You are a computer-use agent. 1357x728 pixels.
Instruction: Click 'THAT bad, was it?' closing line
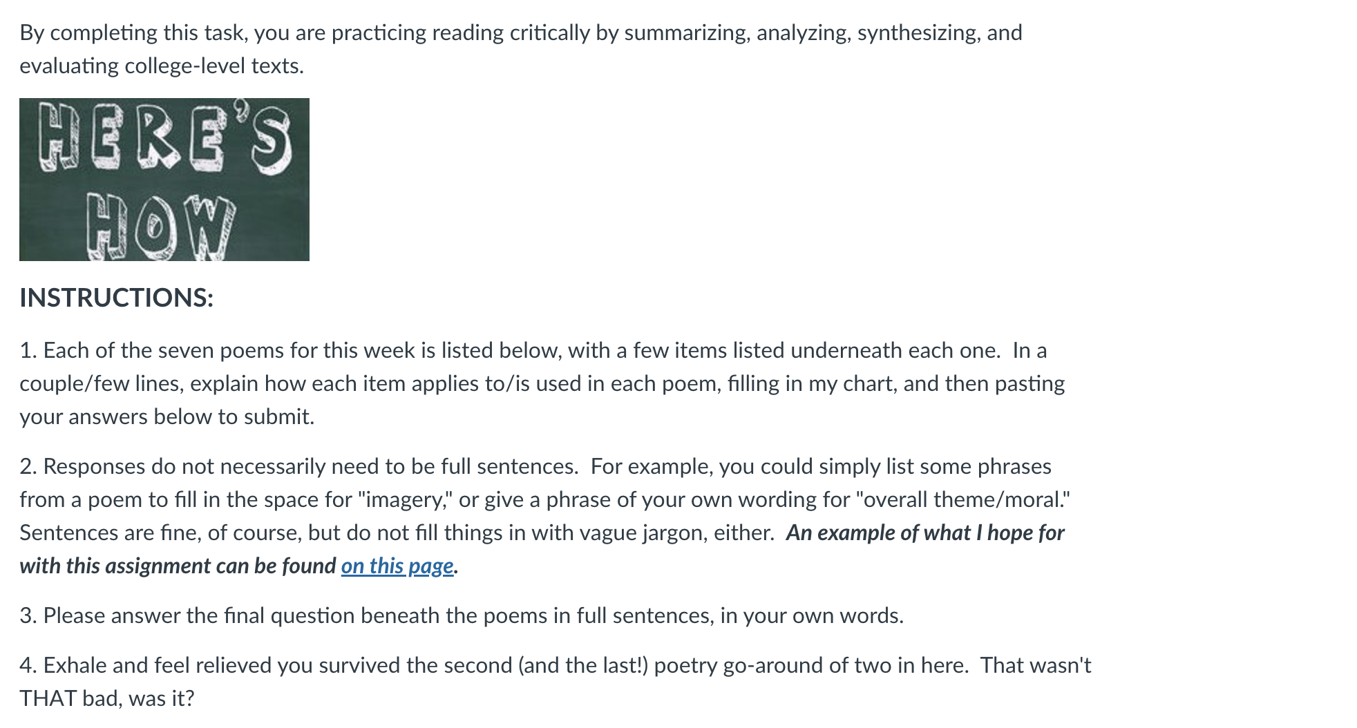click(x=107, y=698)
